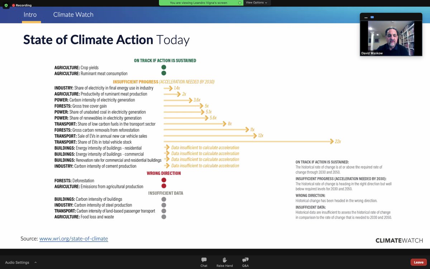
Task: Open the Chat panel
Action: (204, 262)
